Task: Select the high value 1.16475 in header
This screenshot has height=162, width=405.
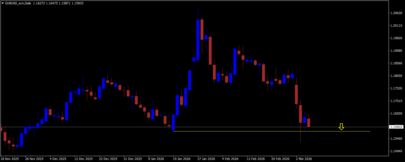Action: coord(51,3)
